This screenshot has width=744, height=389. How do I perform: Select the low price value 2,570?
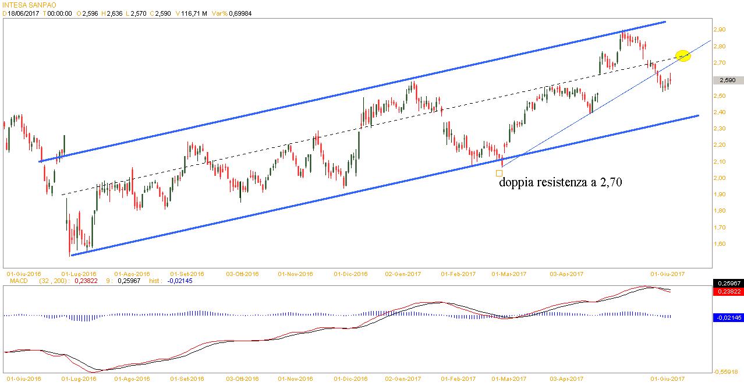click(x=139, y=13)
